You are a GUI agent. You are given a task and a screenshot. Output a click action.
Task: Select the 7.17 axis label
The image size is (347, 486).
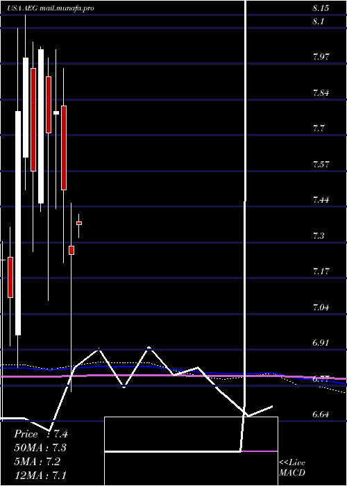321,271
